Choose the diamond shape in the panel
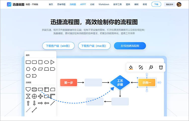The width and height of the screenshot is (189, 121). pos(34,69)
